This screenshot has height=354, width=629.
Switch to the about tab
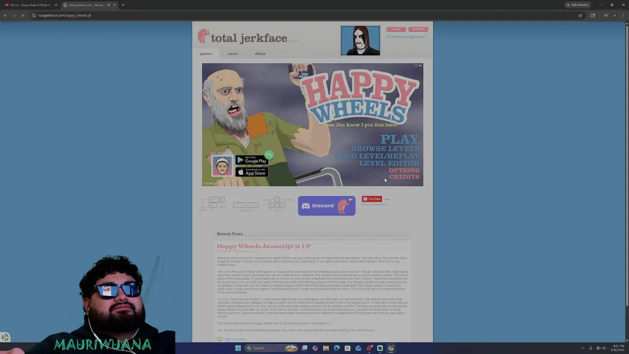[260, 54]
